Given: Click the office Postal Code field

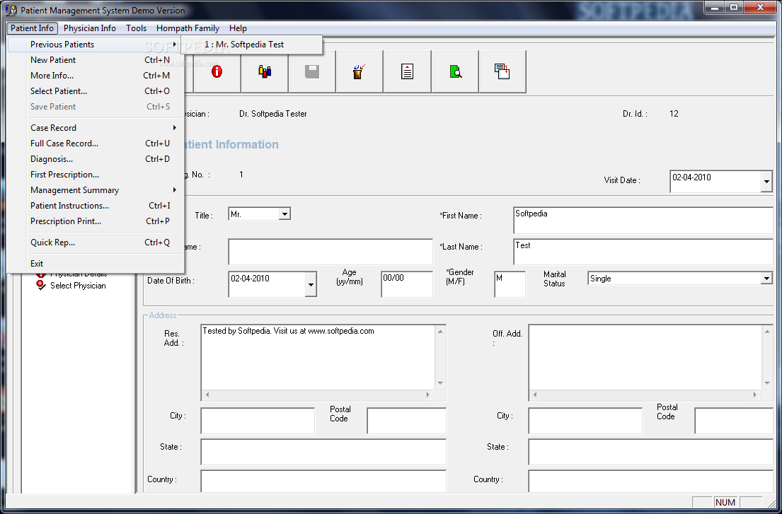Looking at the screenshot, I should tap(734, 421).
